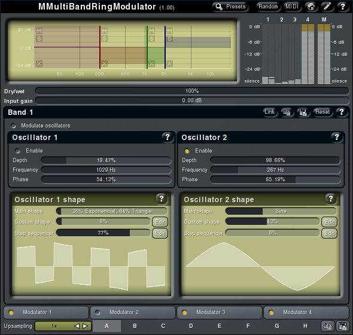The width and height of the screenshot is (353, 335).
Task: Click the Random button
Action: (268, 7)
